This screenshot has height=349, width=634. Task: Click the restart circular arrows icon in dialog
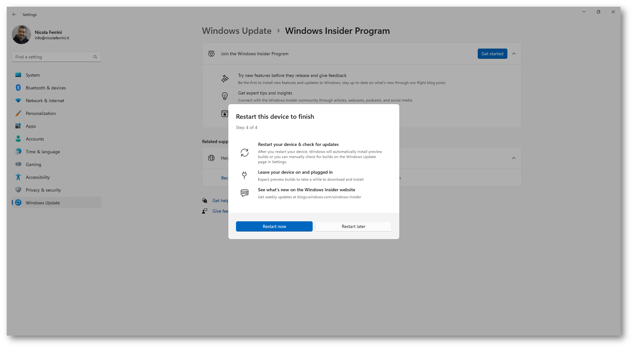(x=245, y=153)
